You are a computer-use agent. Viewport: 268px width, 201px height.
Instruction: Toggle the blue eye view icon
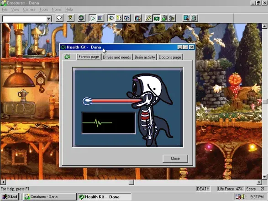tap(126, 18)
